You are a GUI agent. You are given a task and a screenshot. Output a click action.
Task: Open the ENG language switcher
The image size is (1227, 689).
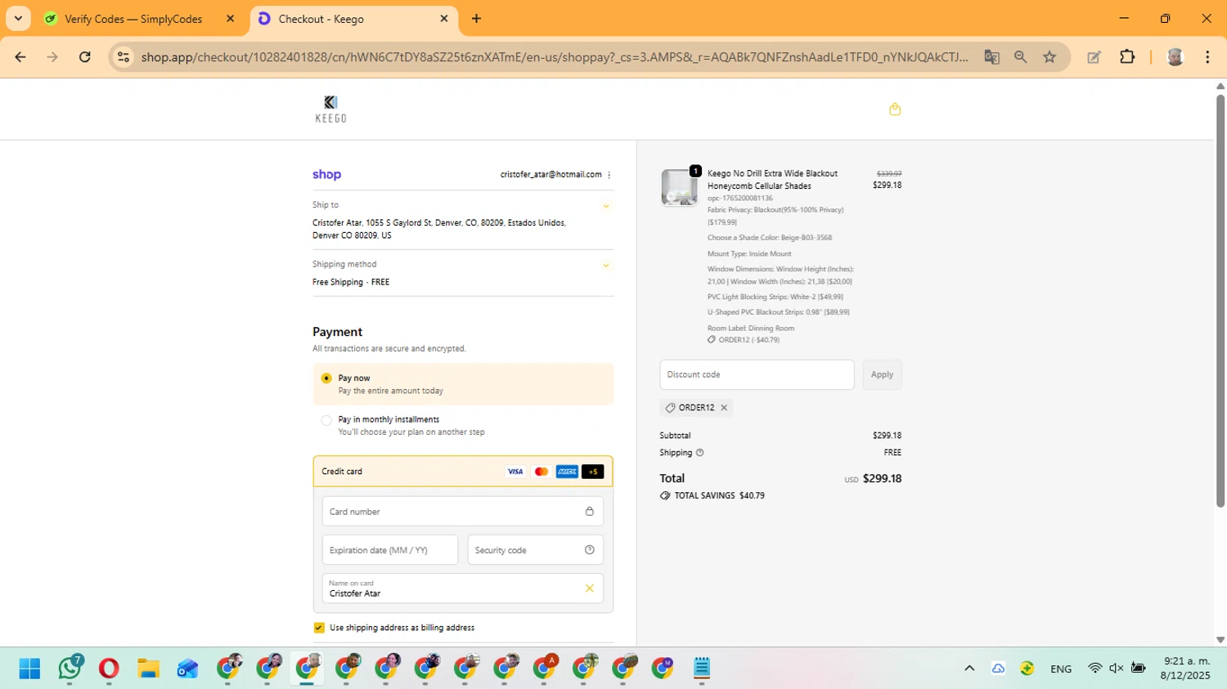(x=1061, y=669)
